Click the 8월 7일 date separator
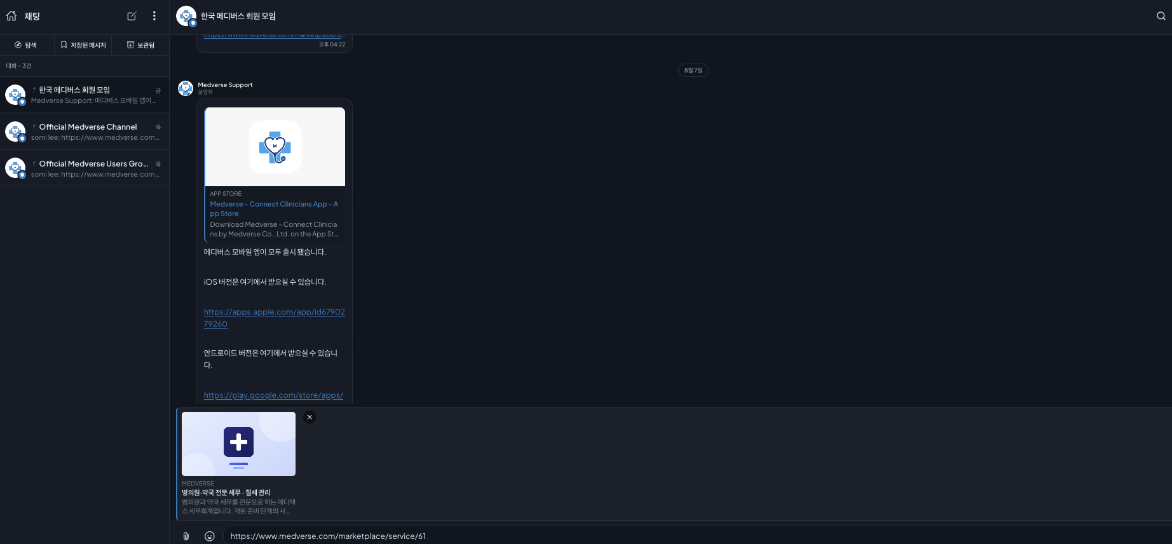 point(693,71)
